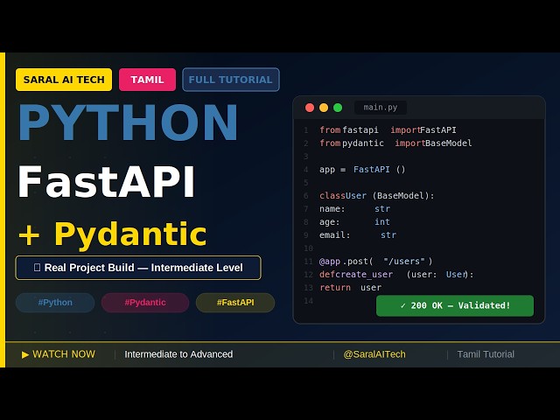
Task: Click the green dot in code window
Action: pos(338,108)
